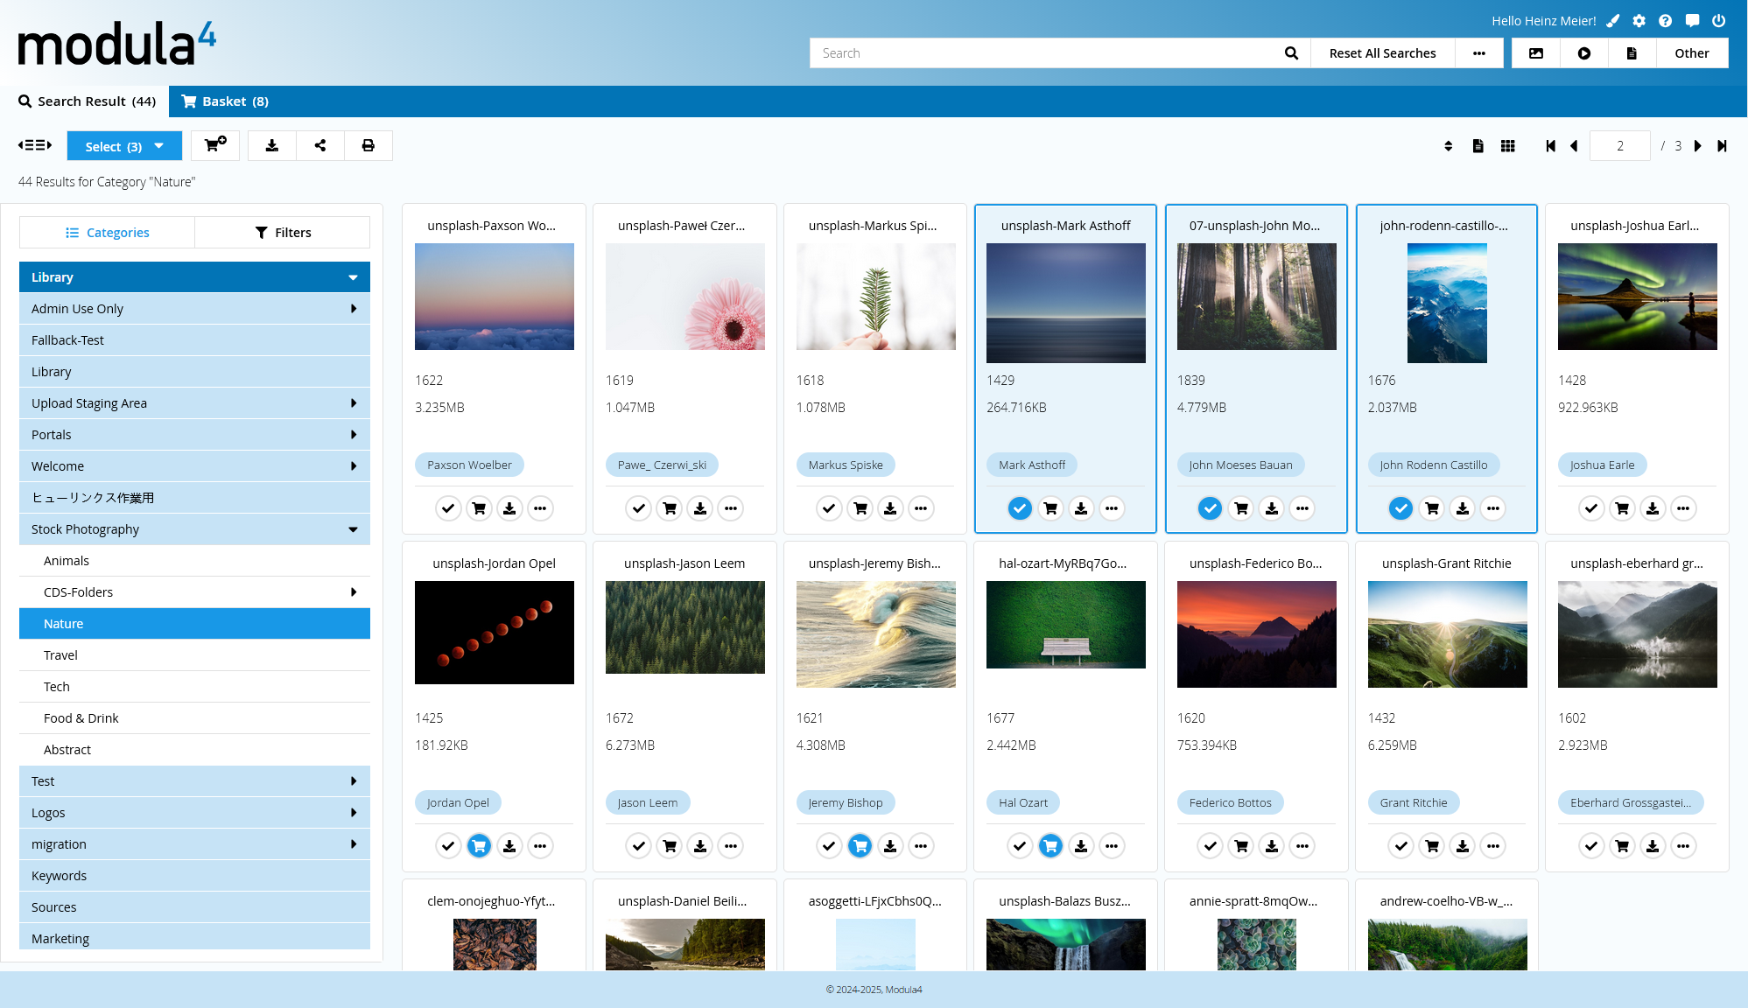Select unsplash-Paxson Woelber with checkmark
1748x1008 pixels.
coord(448,508)
